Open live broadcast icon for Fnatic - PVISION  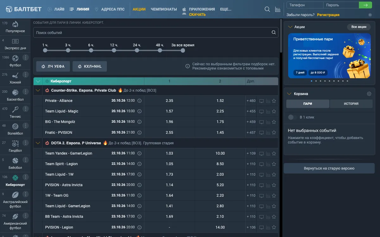(x=261, y=132)
